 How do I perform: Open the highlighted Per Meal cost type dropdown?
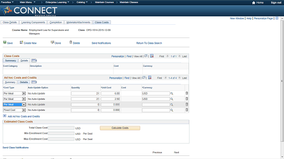(24, 105)
